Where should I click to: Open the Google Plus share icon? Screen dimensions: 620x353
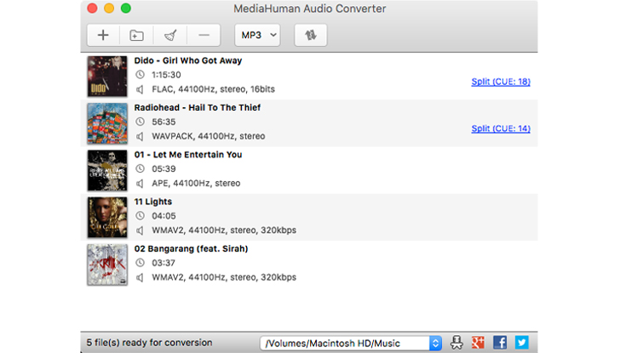click(x=478, y=342)
